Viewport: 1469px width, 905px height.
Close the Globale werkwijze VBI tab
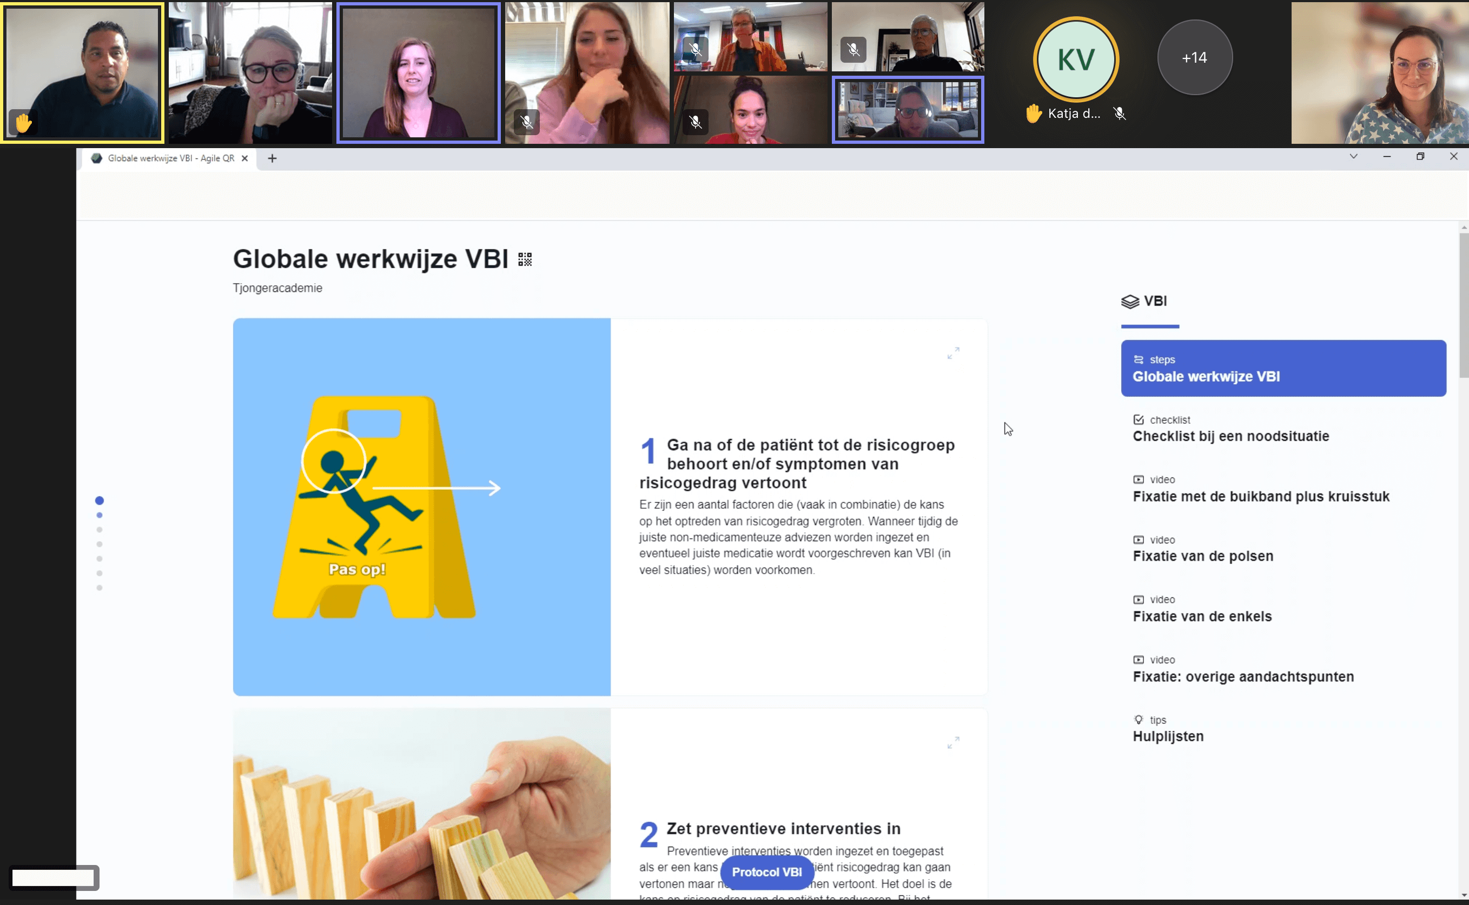244,158
